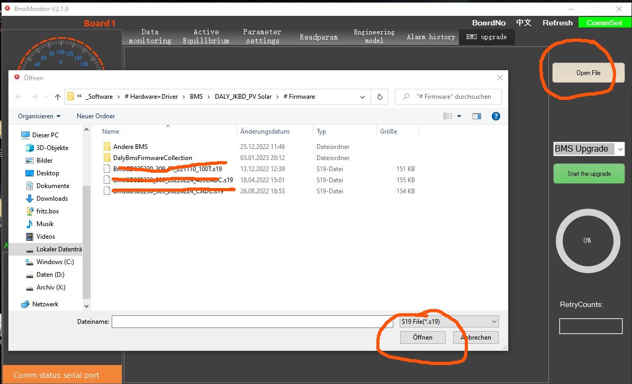Click the Up one level arrow icon
The height and width of the screenshot is (384, 632).
[x=58, y=97]
